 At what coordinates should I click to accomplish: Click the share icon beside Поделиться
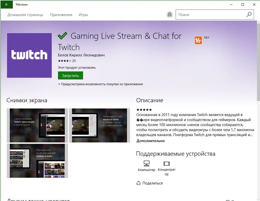(139, 183)
